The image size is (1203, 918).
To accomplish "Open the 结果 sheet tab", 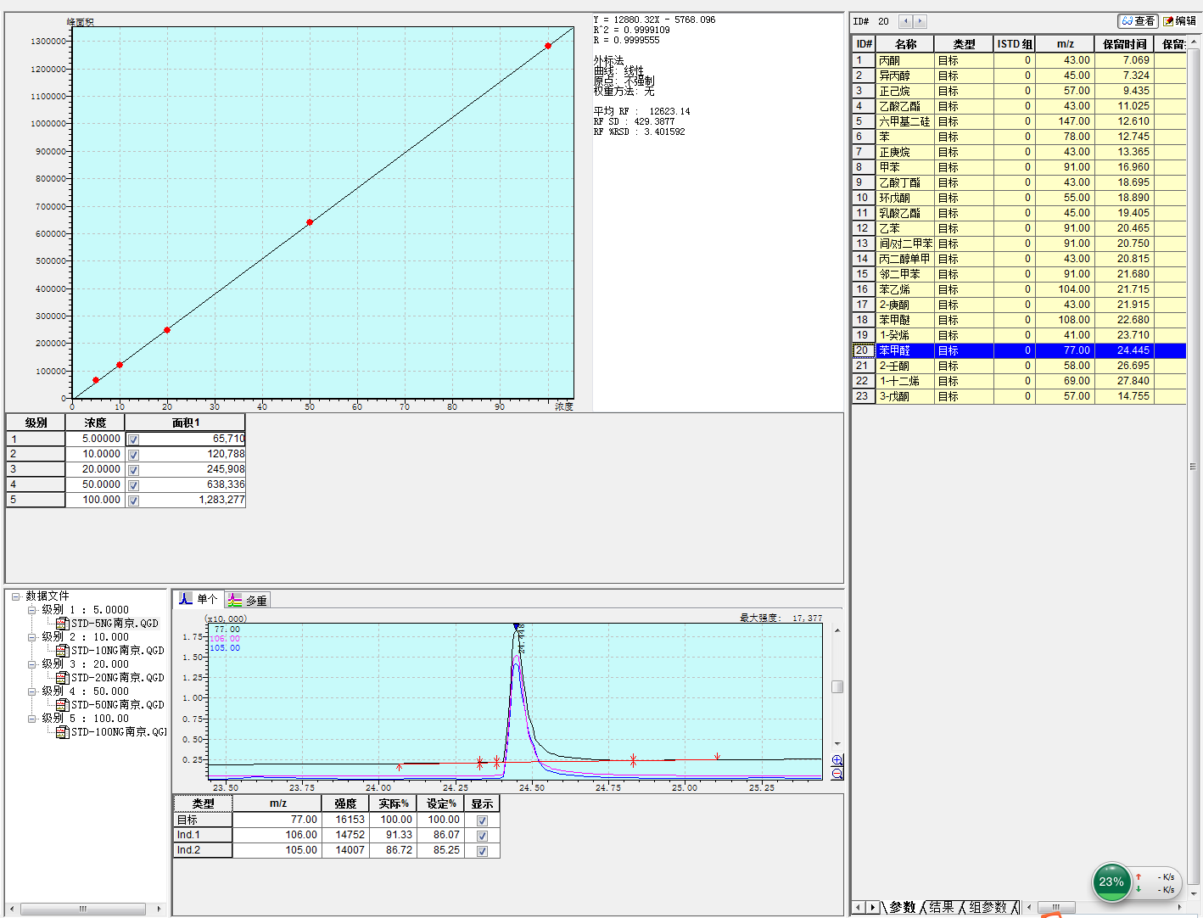I will 942,907.
